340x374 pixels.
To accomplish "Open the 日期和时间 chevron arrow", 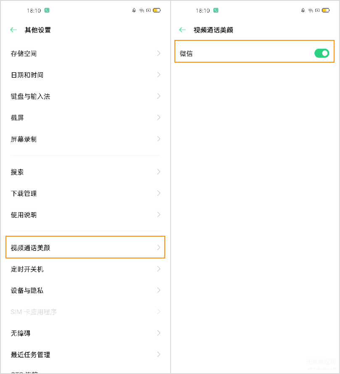I will [158, 75].
